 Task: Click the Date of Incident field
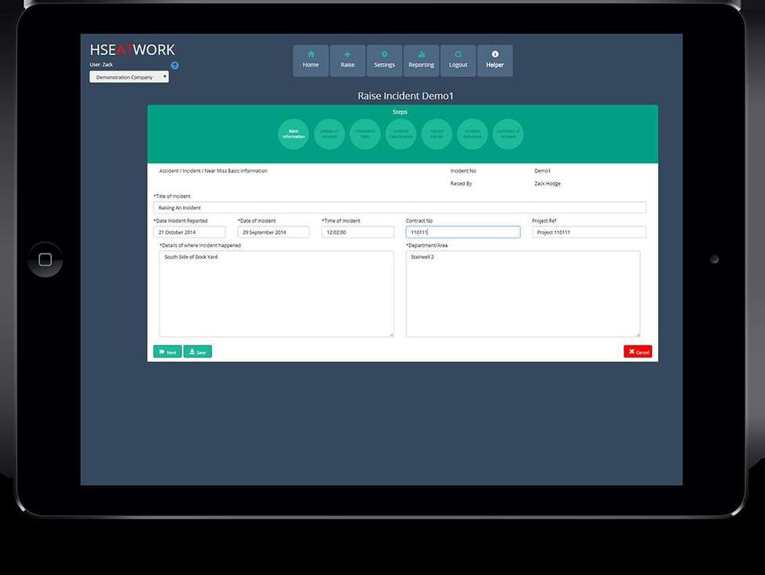pos(273,233)
